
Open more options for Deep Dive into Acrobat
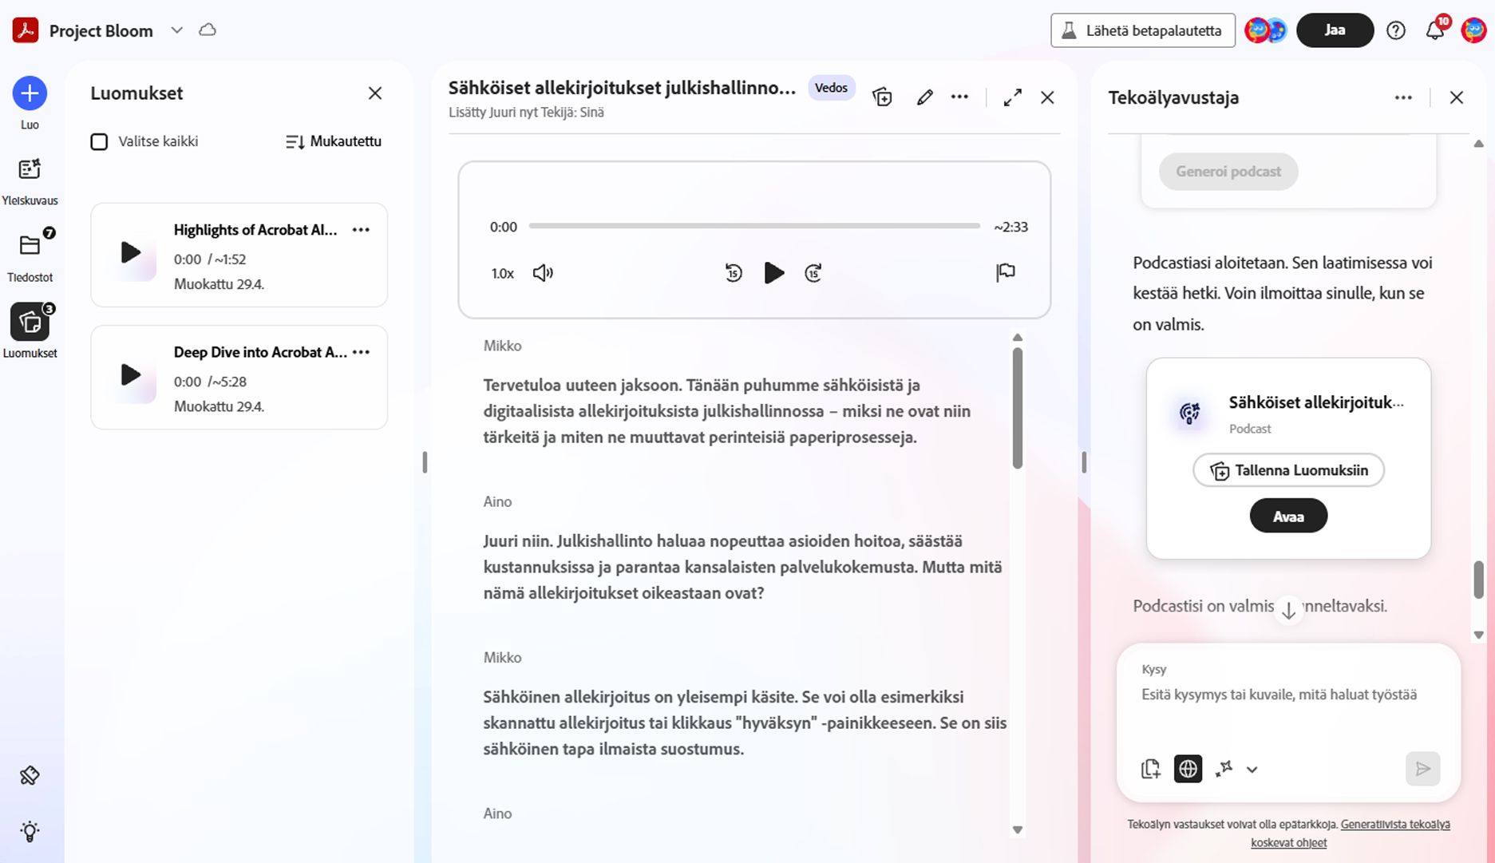click(361, 352)
